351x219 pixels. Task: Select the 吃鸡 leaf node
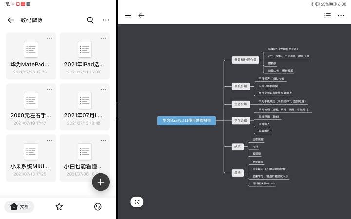tap(255, 146)
